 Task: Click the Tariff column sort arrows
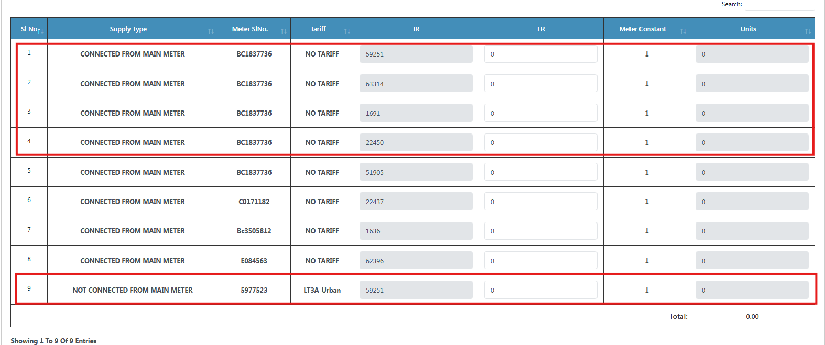click(x=347, y=31)
